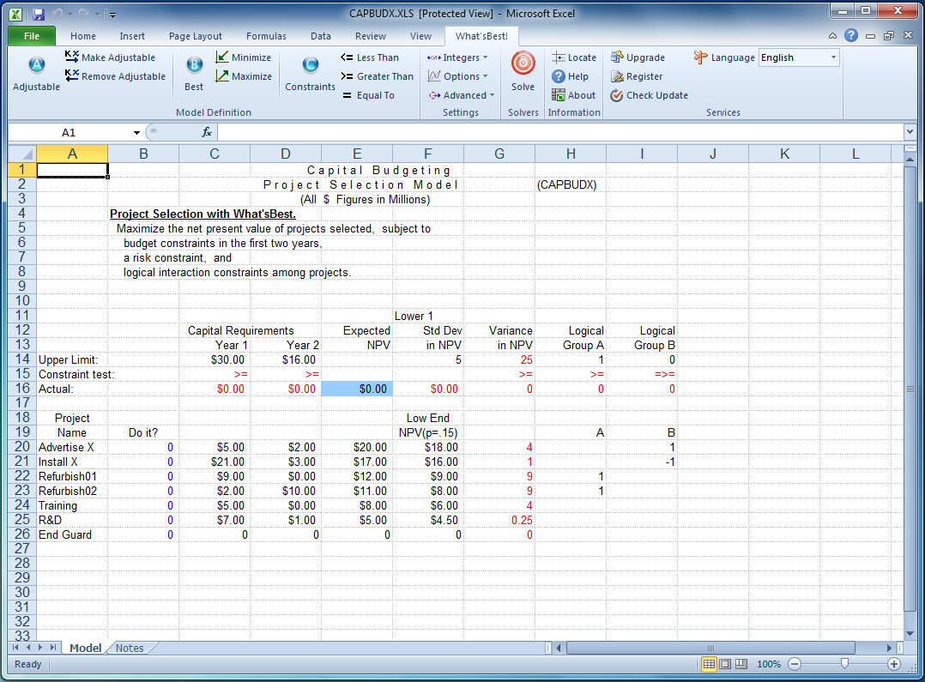
Task: Select column header G
Action: click(499, 154)
